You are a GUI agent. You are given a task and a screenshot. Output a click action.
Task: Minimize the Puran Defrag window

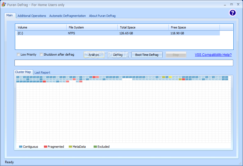point(225,5)
